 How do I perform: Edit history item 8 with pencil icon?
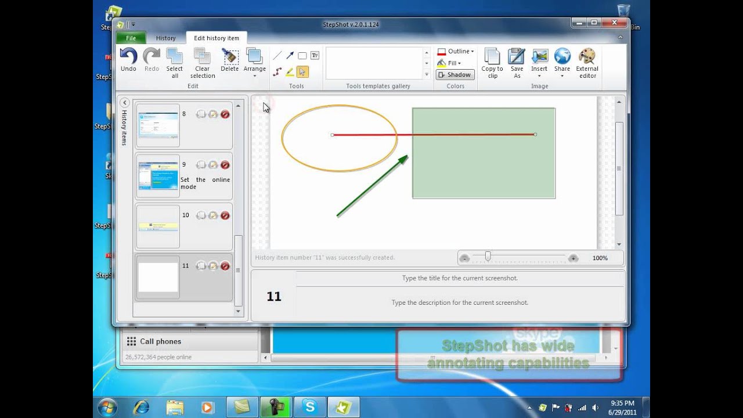point(213,114)
